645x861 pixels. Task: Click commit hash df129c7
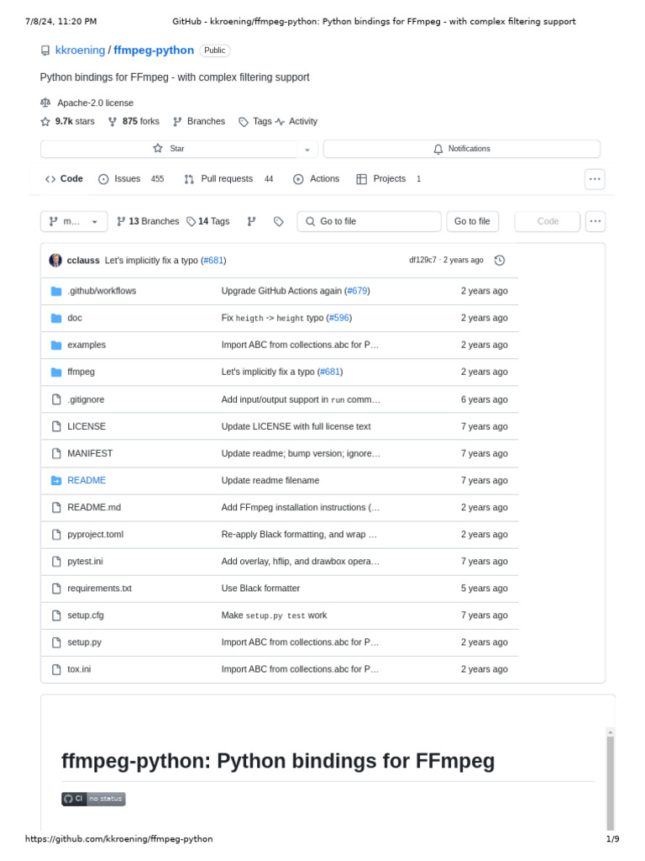423,260
